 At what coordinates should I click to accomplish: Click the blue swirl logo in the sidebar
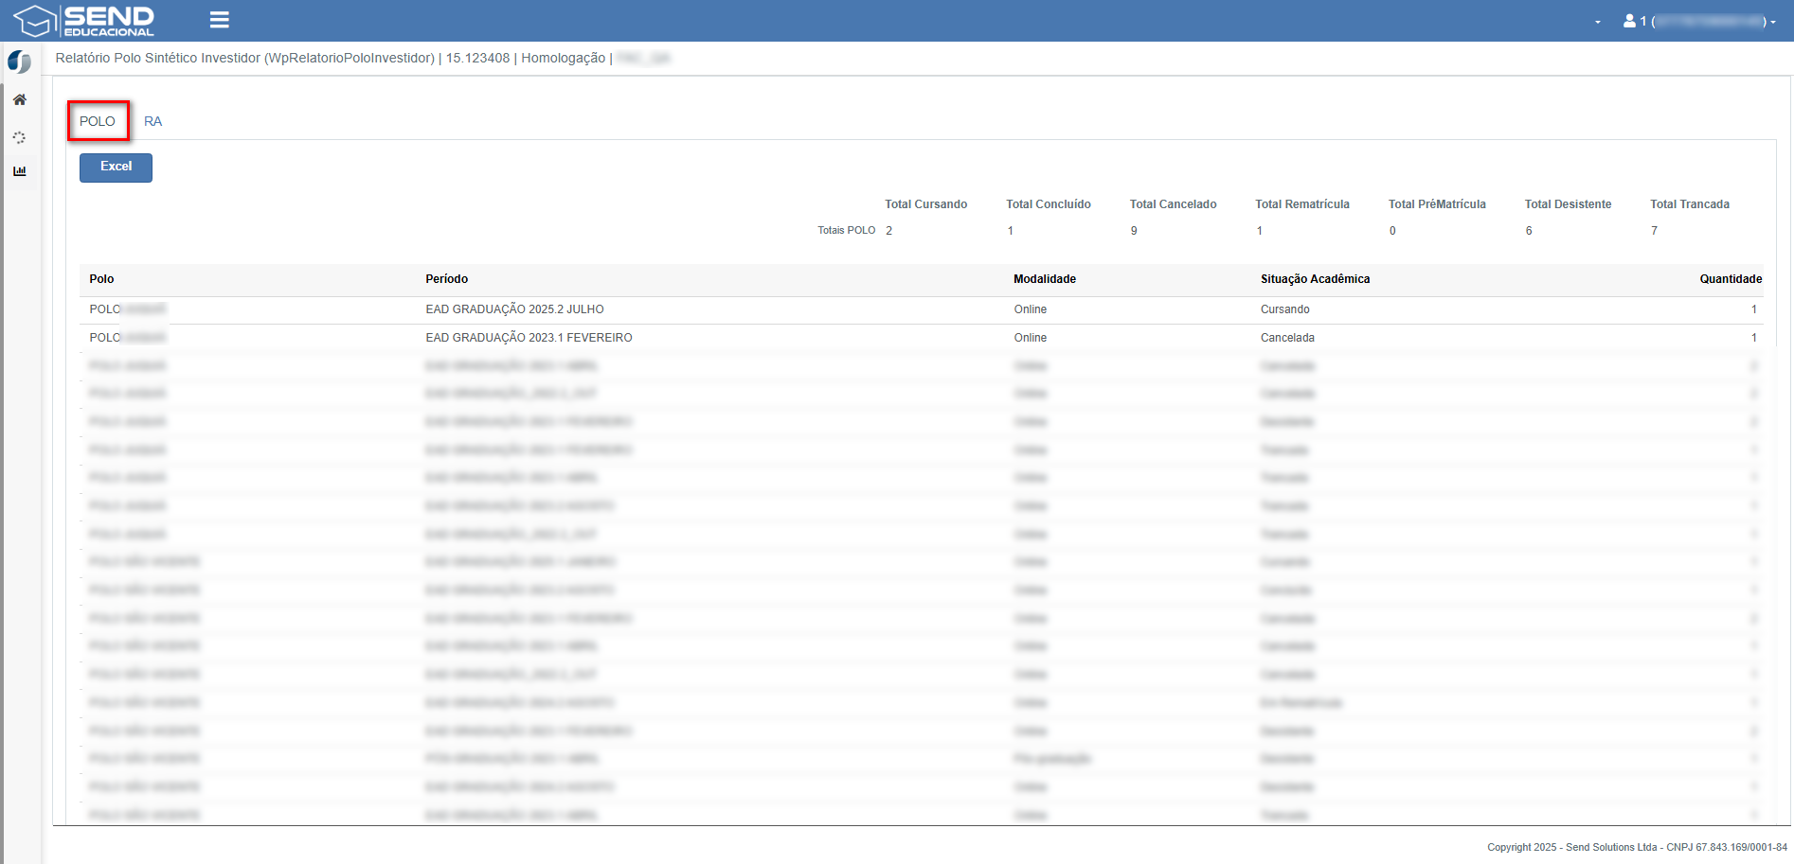coord(19,62)
